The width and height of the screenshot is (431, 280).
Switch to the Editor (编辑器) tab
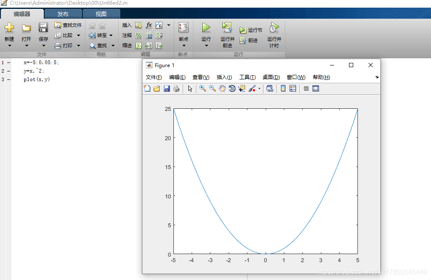coord(22,14)
